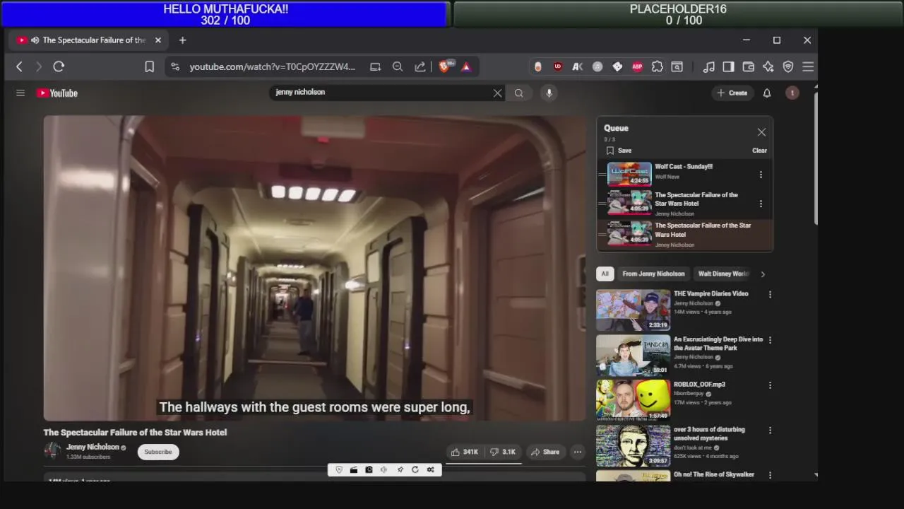The image size is (904, 509).
Task: Click the loop arrow in floating toolbar
Action: pyautogui.click(x=415, y=469)
